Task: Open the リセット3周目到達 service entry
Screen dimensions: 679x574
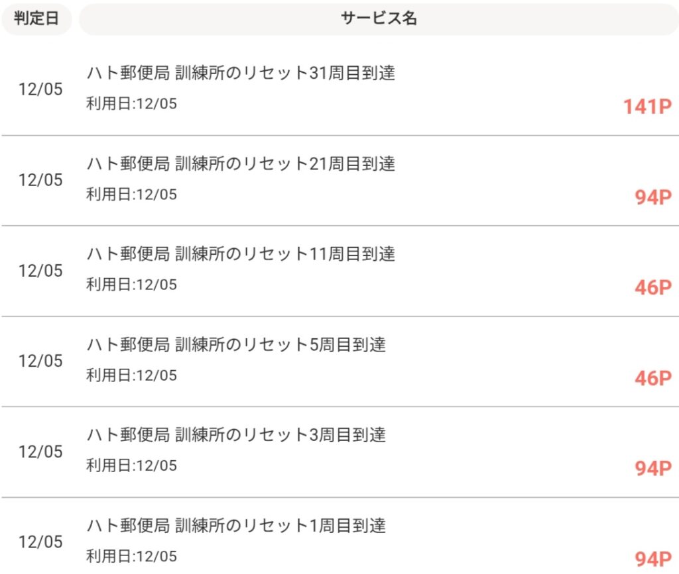Action: click(x=236, y=435)
